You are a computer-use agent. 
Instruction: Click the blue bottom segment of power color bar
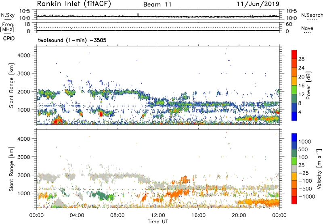tap(294, 116)
